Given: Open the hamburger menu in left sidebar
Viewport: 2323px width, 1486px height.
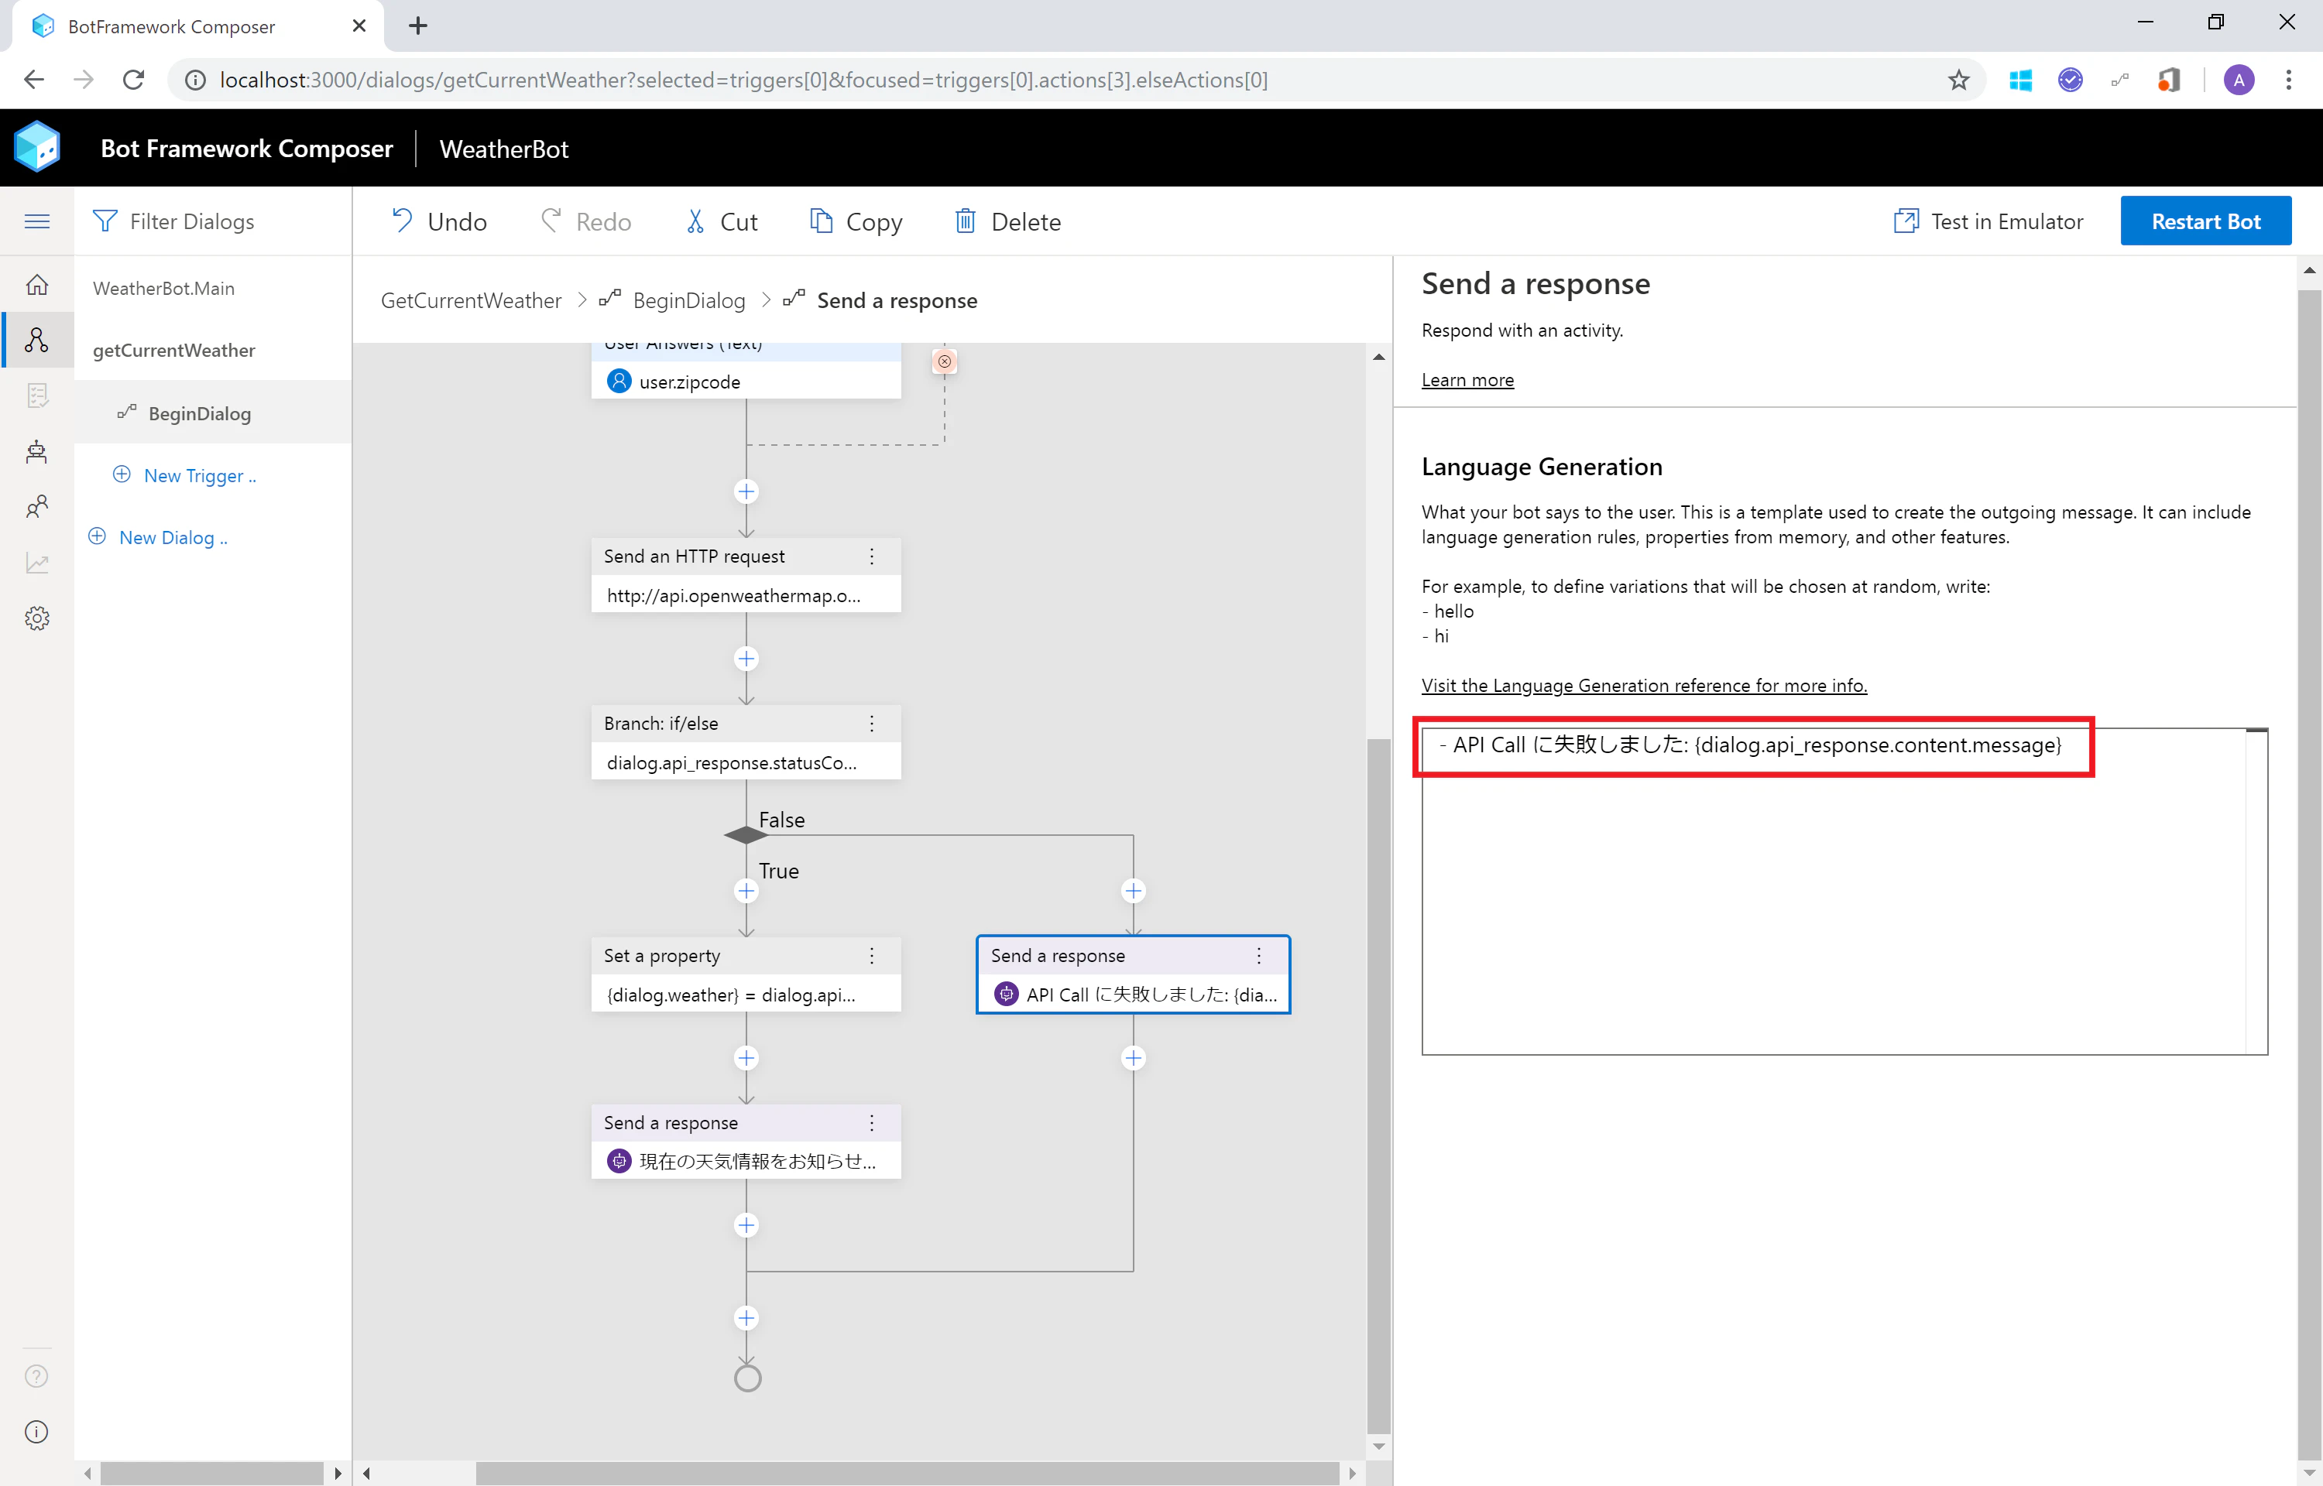Looking at the screenshot, I should [x=36, y=221].
